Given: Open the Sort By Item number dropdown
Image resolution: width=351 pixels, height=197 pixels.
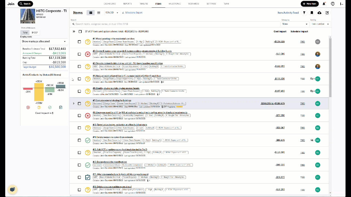Looking at the screenshot, I should click(x=320, y=24).
